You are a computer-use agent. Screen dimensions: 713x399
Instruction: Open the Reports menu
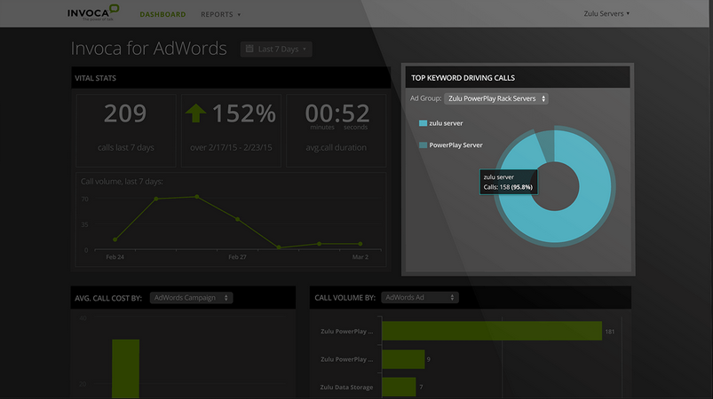click(x=220, y=14)
